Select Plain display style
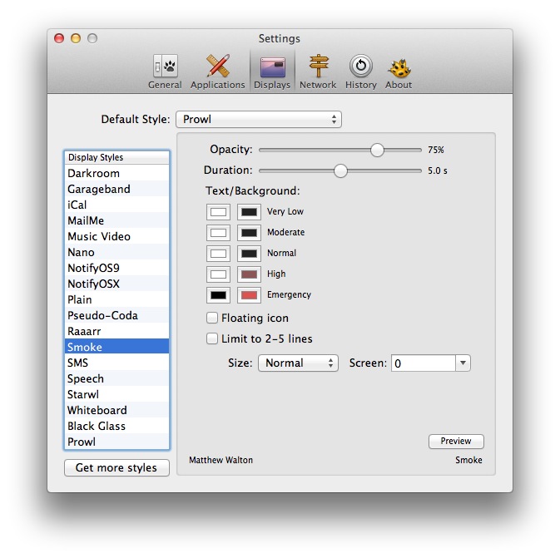Image resolution: width=560 pixels, height=558 pixels. 116,299
